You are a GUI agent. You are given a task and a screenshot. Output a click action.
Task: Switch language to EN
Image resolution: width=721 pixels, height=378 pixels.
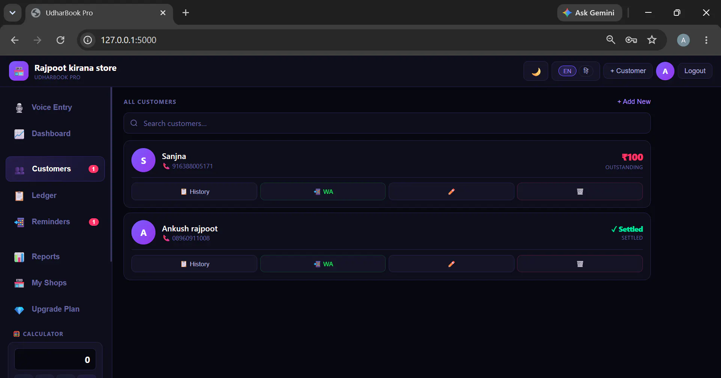click(x=567, y=71)
